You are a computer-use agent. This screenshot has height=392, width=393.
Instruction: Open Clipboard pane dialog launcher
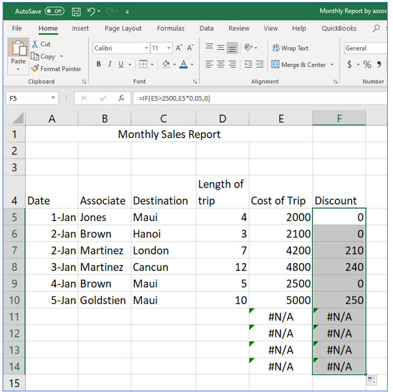pos(84,82)
